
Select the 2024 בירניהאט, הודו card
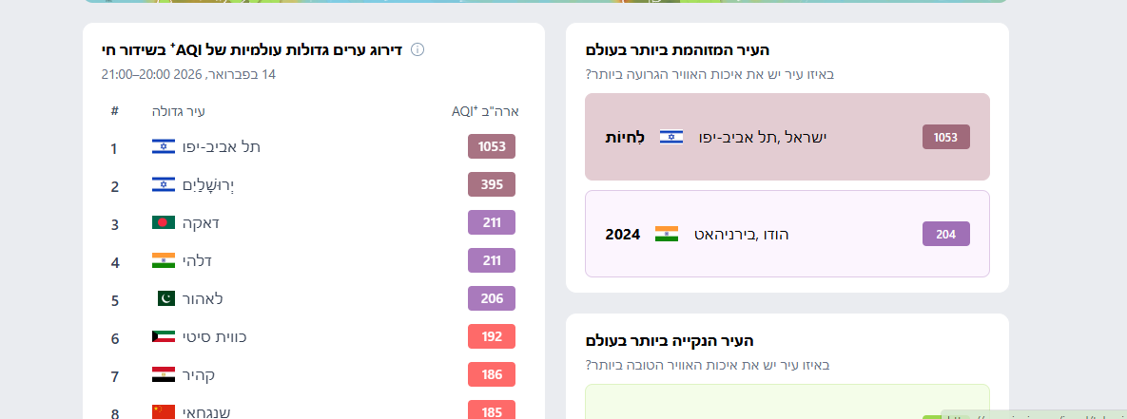coord(787,234)
